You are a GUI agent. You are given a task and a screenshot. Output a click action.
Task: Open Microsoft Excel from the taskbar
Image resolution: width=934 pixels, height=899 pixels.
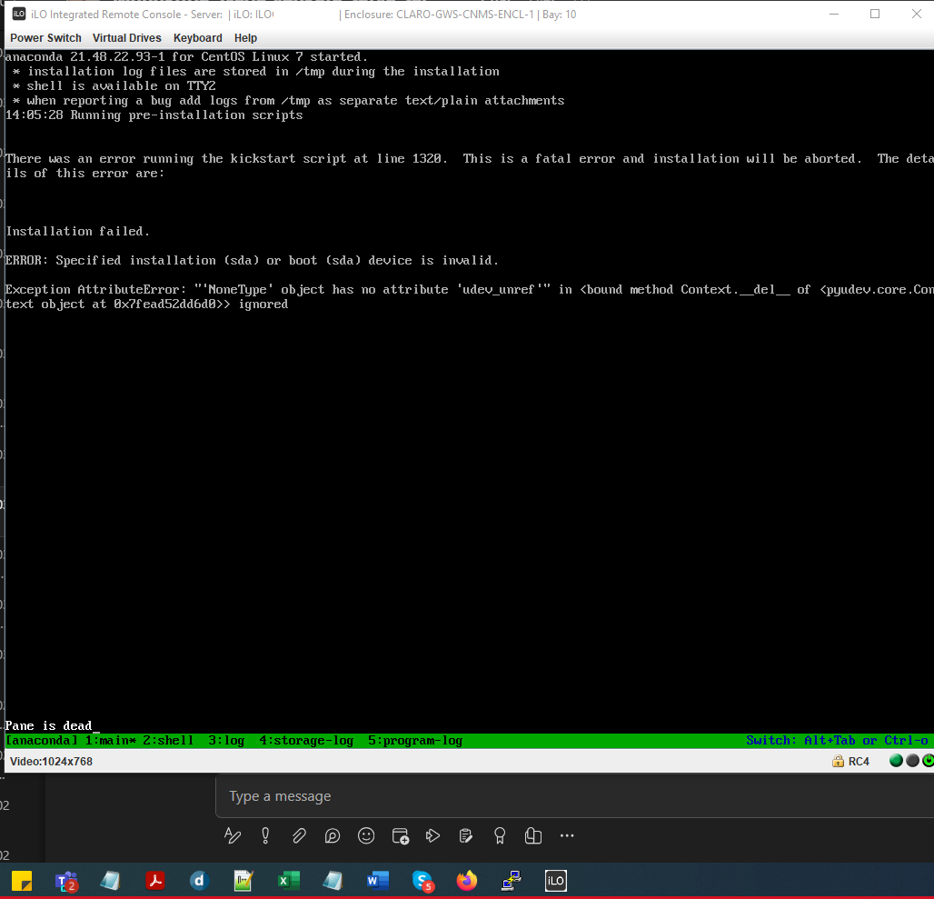(288, 881)
